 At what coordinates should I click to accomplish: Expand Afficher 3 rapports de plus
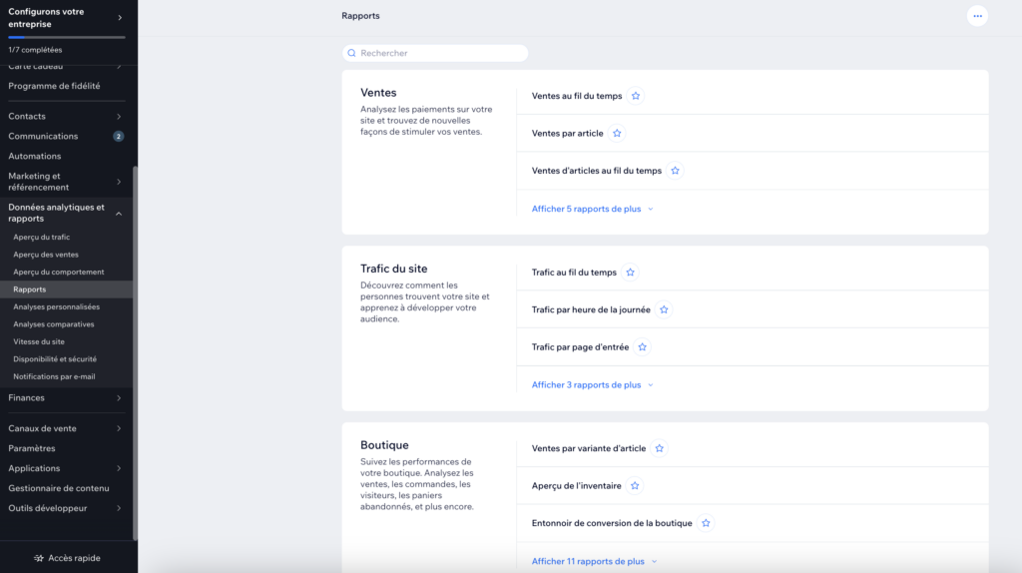592,384
